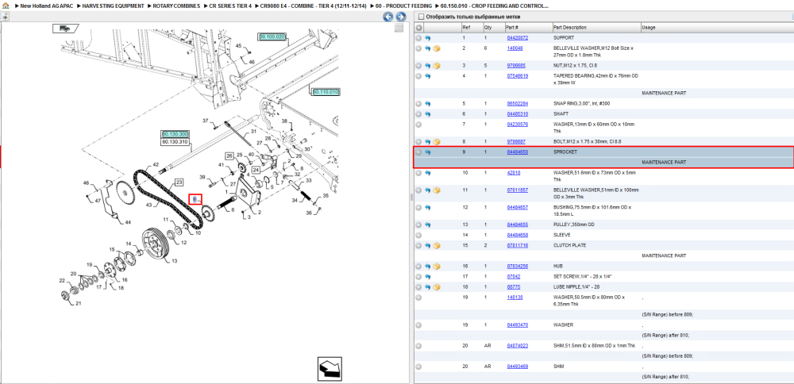Click box icon for part 140046
794x384 pixels.
click(437, 48)
